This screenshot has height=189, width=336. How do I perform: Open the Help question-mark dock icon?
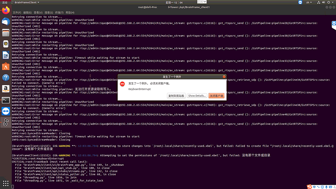tap(6, 77)
